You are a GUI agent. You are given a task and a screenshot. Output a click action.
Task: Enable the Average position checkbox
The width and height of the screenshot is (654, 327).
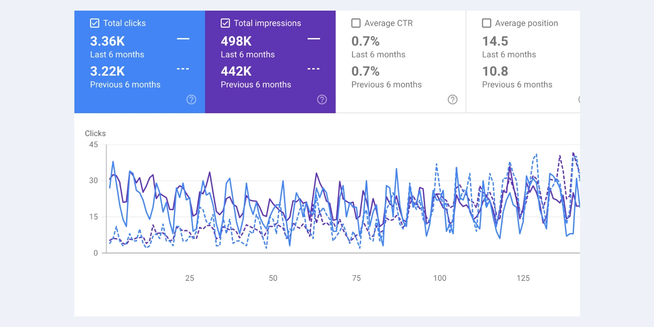[x=486, y=23]
